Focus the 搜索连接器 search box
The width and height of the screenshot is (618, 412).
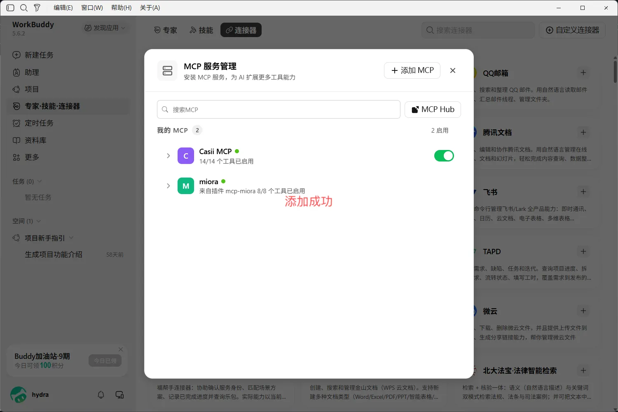(x=478, y=30)
